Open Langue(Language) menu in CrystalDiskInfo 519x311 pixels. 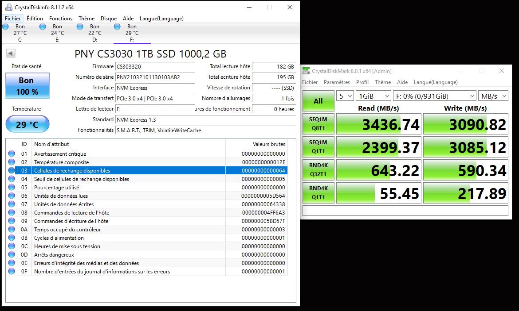[x=161, y=19]
